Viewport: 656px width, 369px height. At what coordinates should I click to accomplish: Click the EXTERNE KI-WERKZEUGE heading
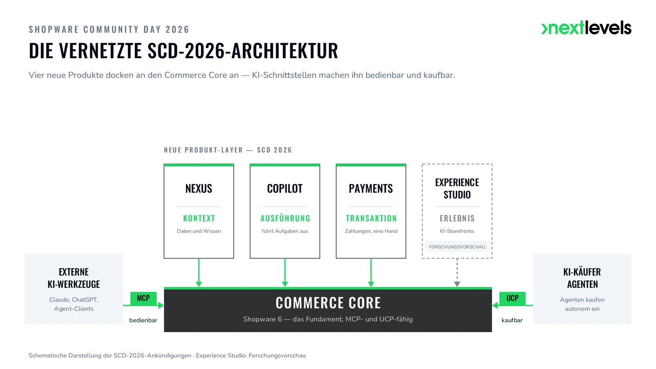(74, 278)
